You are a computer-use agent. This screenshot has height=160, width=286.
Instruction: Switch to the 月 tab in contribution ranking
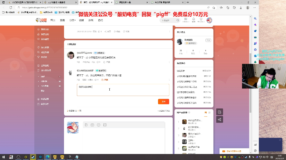[209, 113]
